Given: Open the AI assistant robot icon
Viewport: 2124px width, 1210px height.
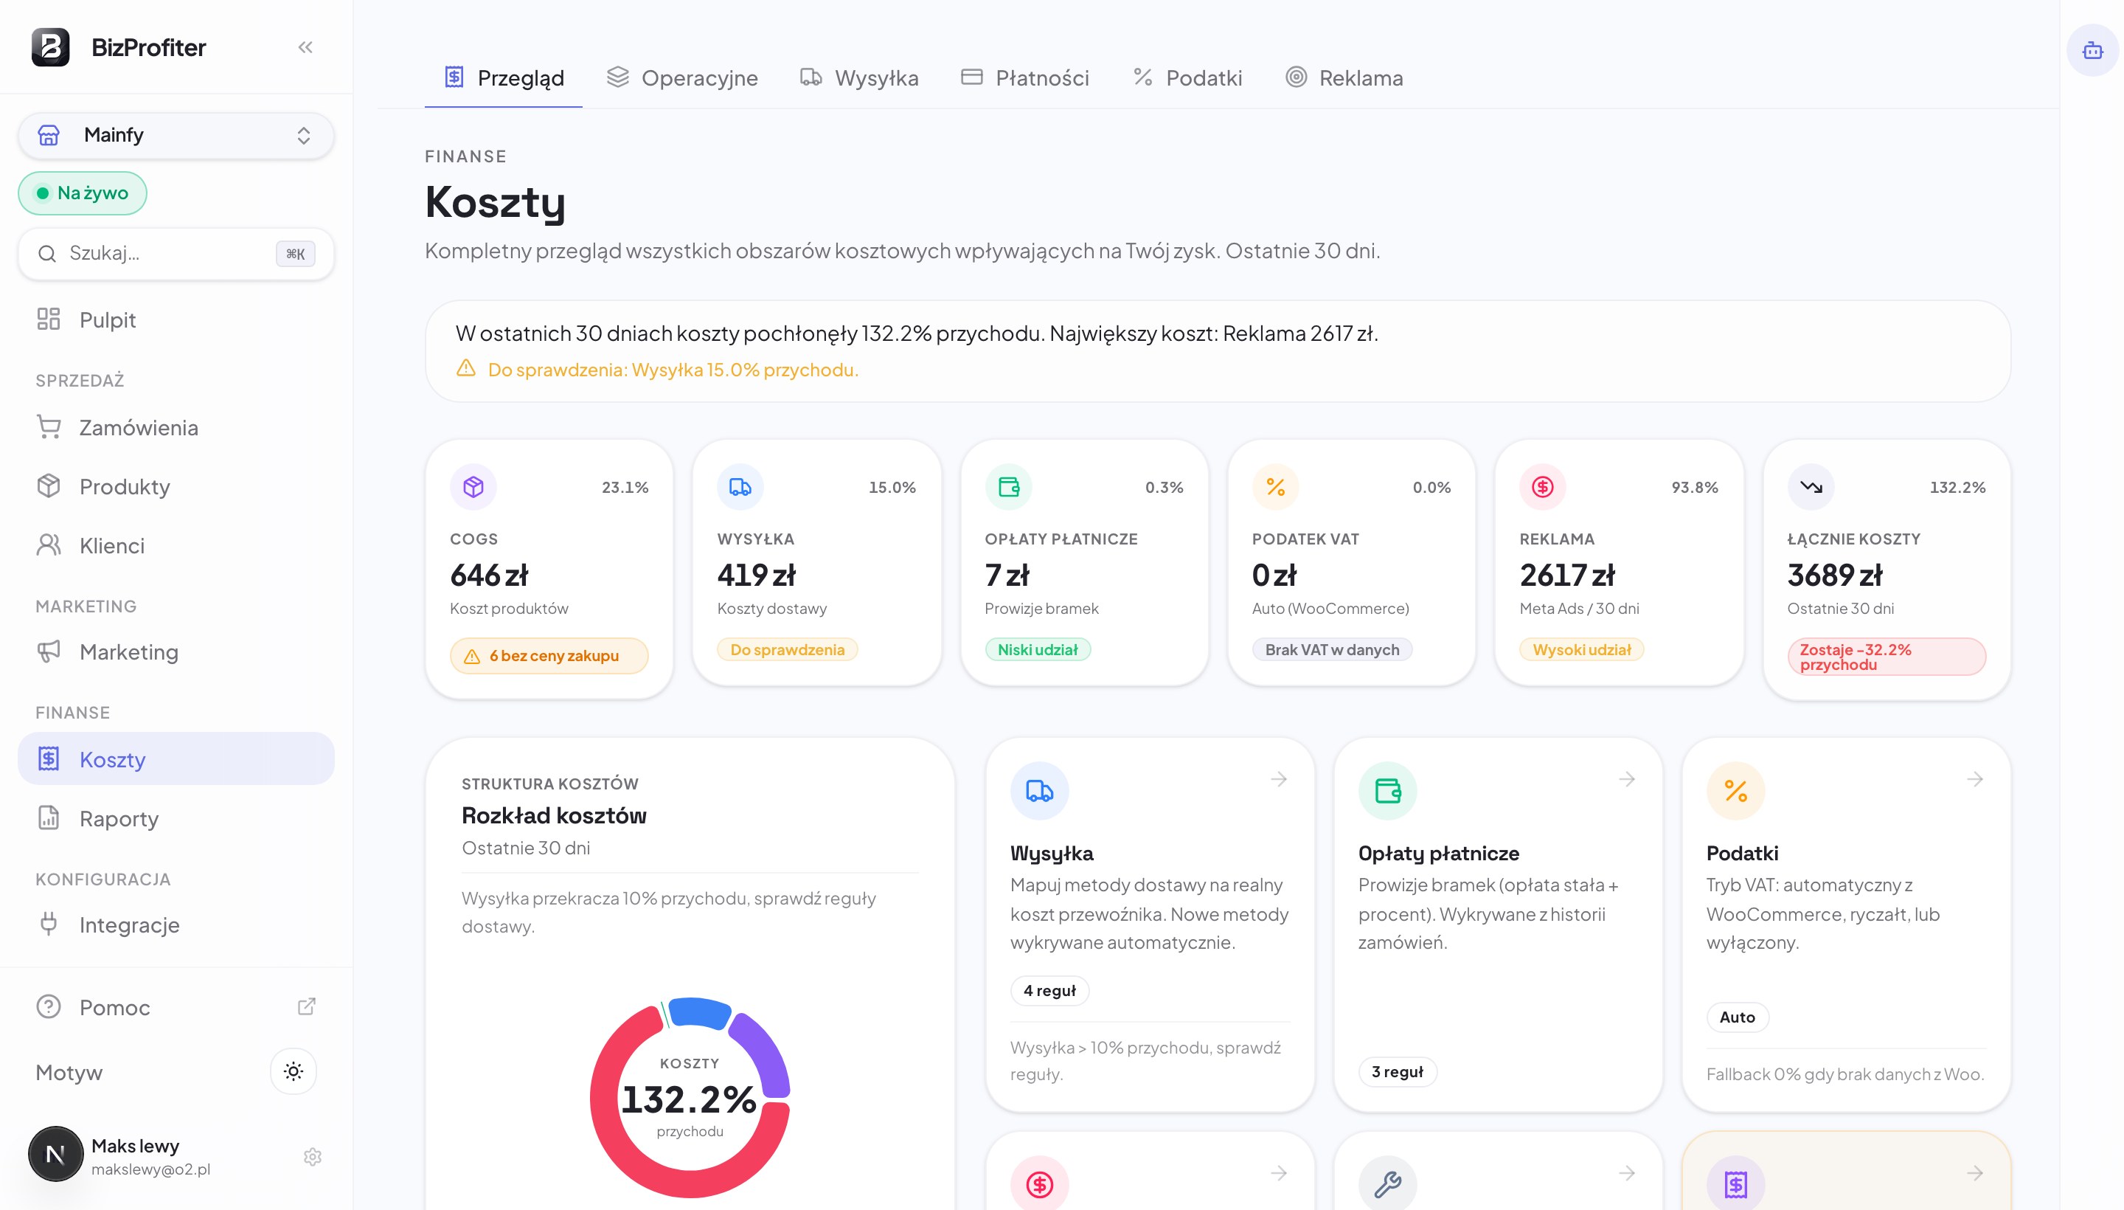Looking at the screenshot, I should [x=2092, y=51].
